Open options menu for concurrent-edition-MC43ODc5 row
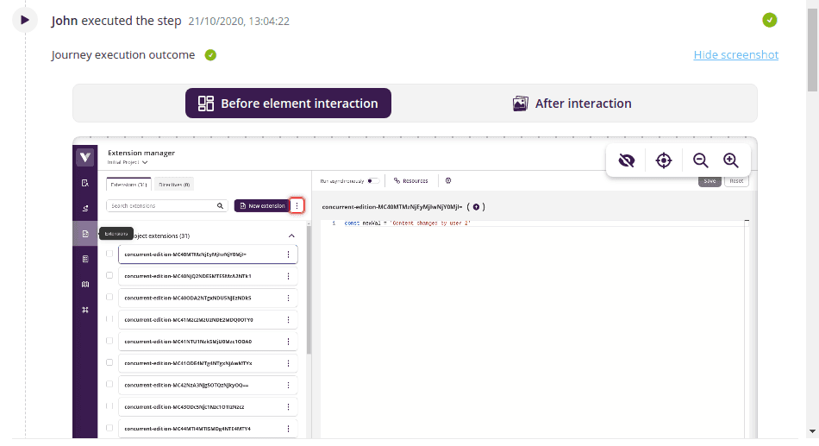 pos(288,407)
